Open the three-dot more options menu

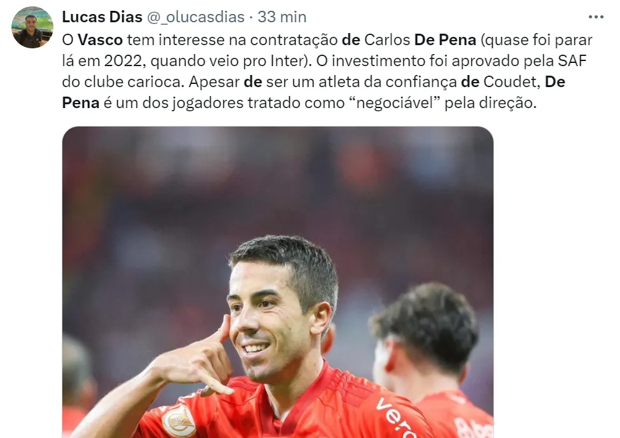tap(596, 17)
